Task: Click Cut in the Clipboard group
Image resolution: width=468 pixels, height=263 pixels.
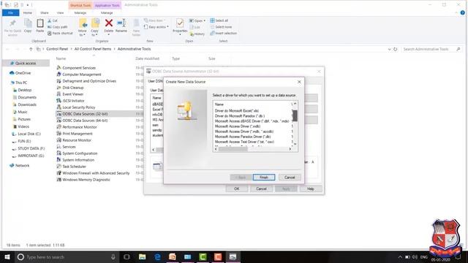Action: click(53, 20)
